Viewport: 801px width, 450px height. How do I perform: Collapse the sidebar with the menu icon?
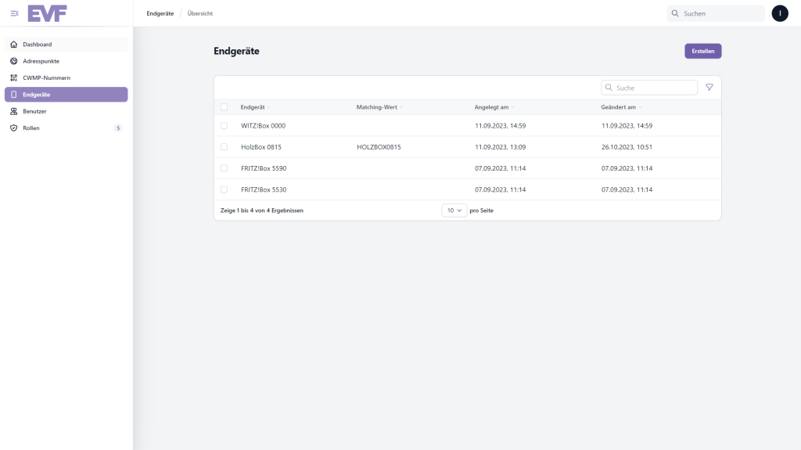point(14,13)
